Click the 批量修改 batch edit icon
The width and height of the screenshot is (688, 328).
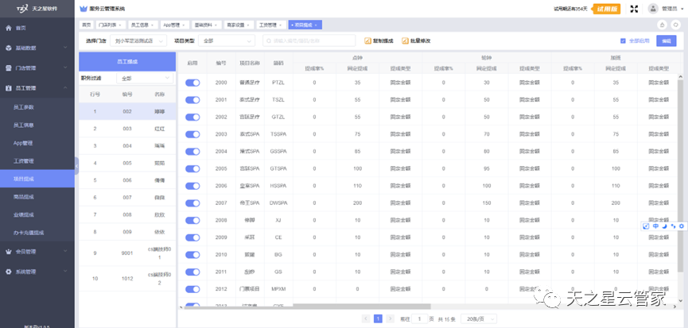click(406, 41)
